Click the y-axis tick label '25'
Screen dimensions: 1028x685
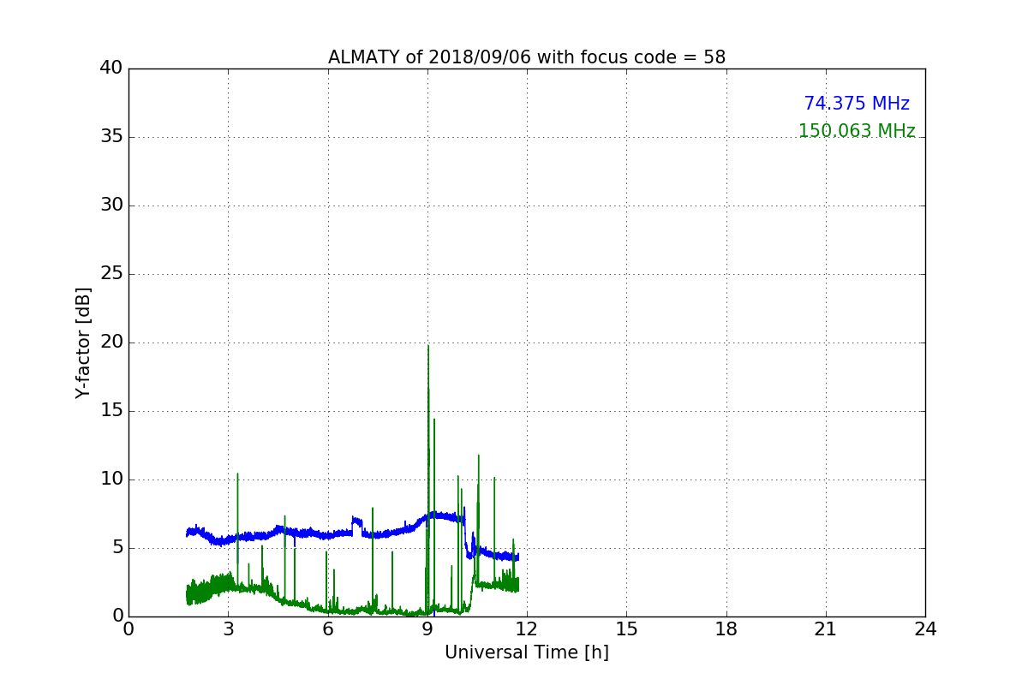(111, 274)
